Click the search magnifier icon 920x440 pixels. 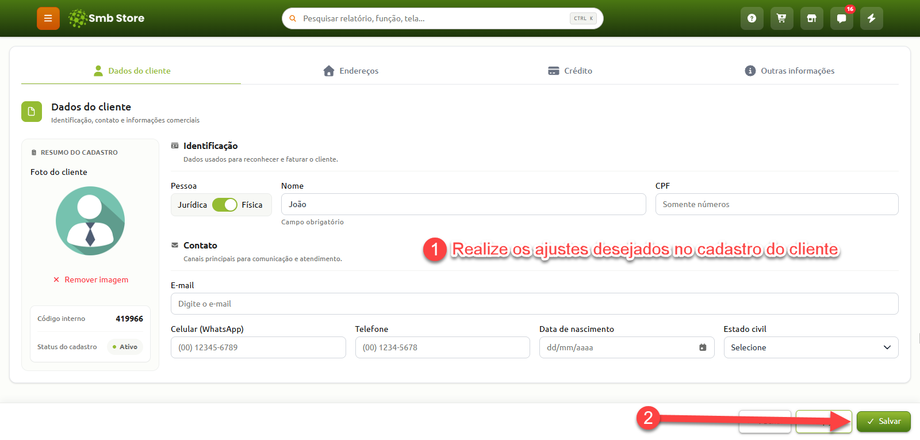(x=293, y=18)
